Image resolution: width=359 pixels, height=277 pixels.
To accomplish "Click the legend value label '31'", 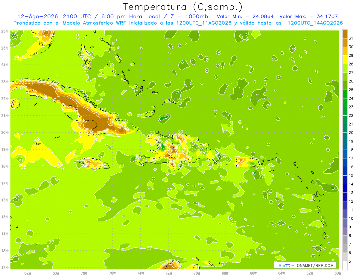I will click(351, 39).
